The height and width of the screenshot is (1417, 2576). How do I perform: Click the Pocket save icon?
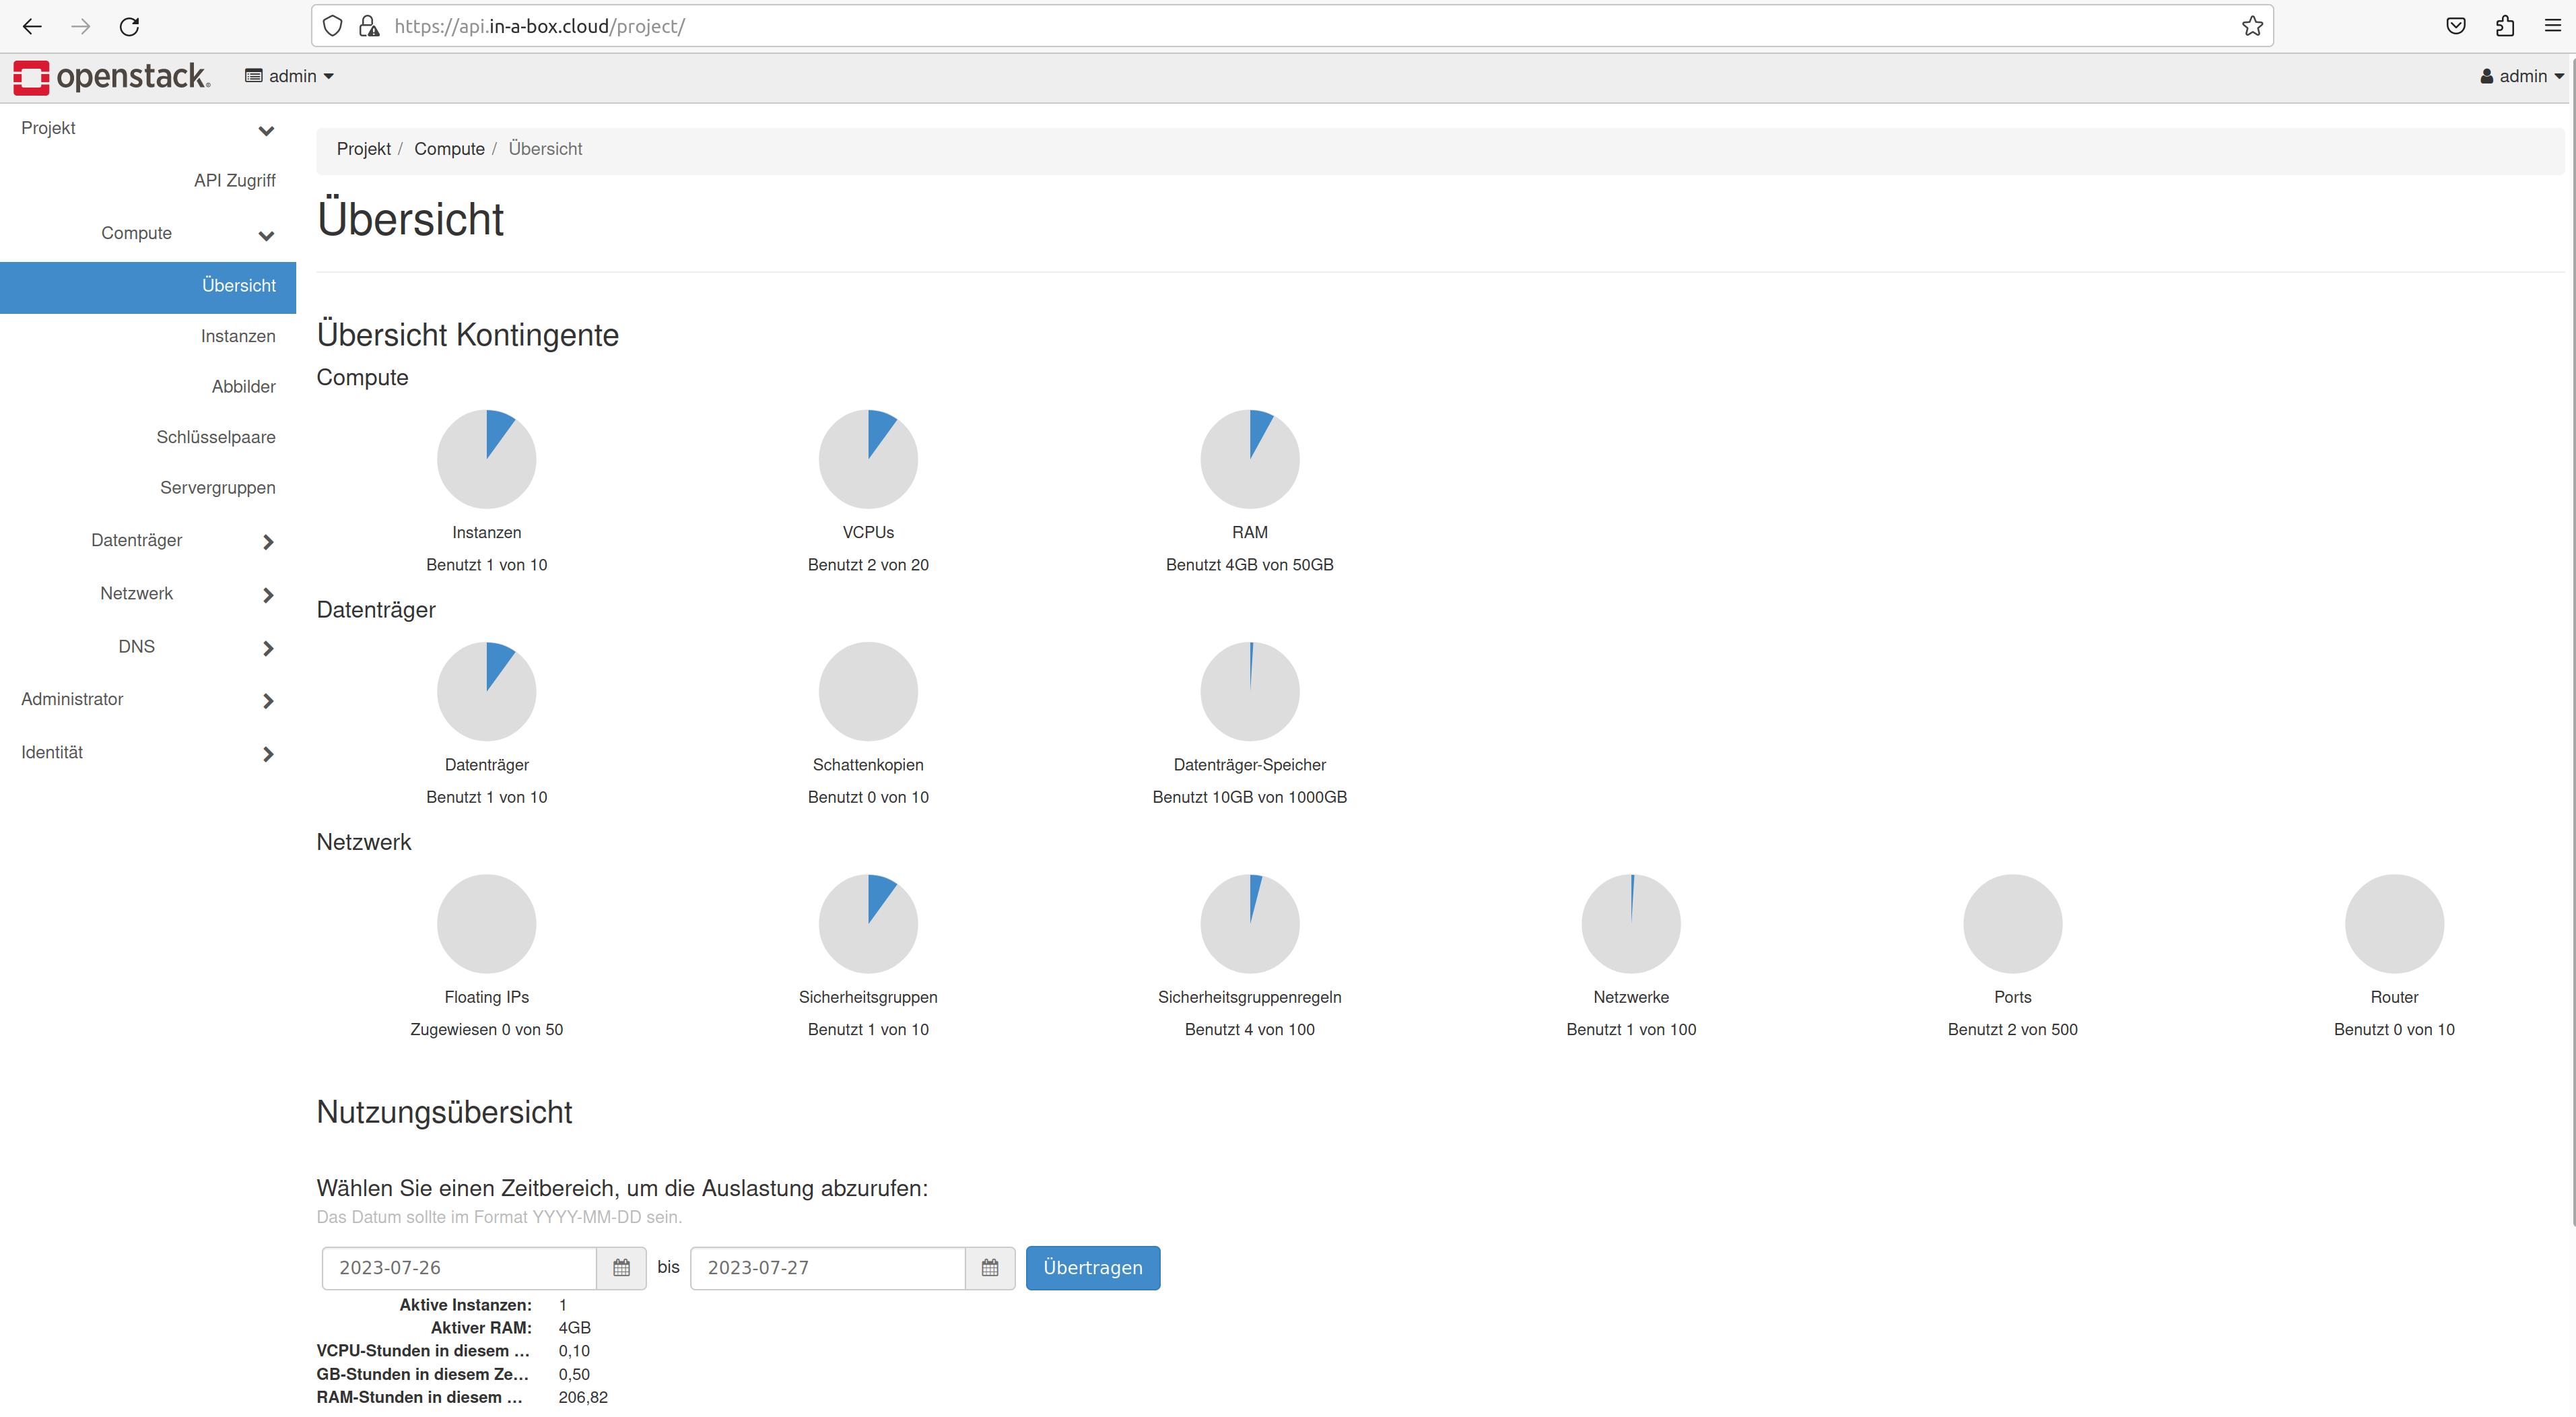tap(2456, 26)
